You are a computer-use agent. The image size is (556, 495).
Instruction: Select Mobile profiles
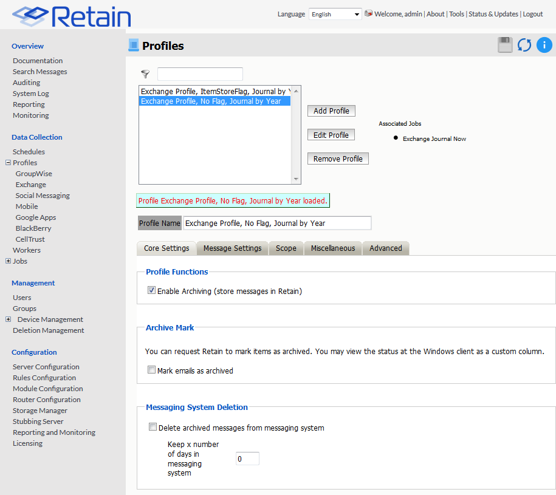[27, 207]
